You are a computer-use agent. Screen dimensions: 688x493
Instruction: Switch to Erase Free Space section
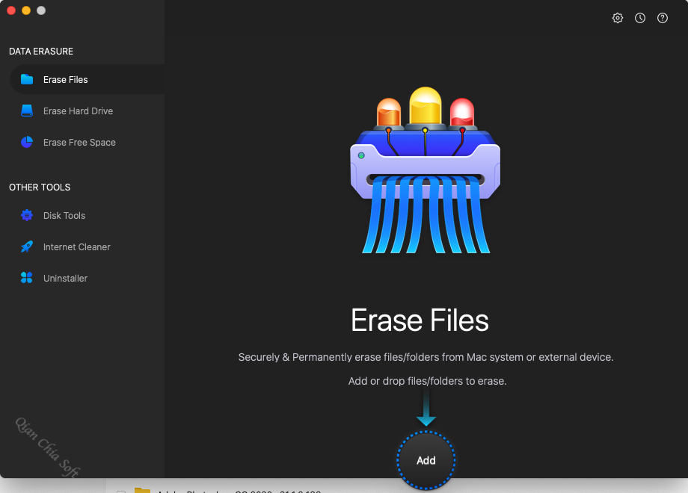pos(79,143)
